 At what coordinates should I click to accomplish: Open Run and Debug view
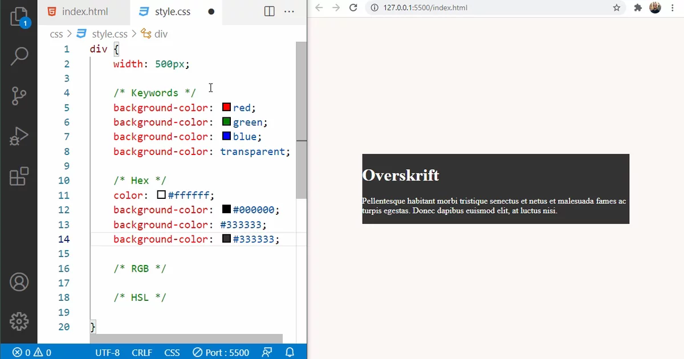tap(19, 137)
